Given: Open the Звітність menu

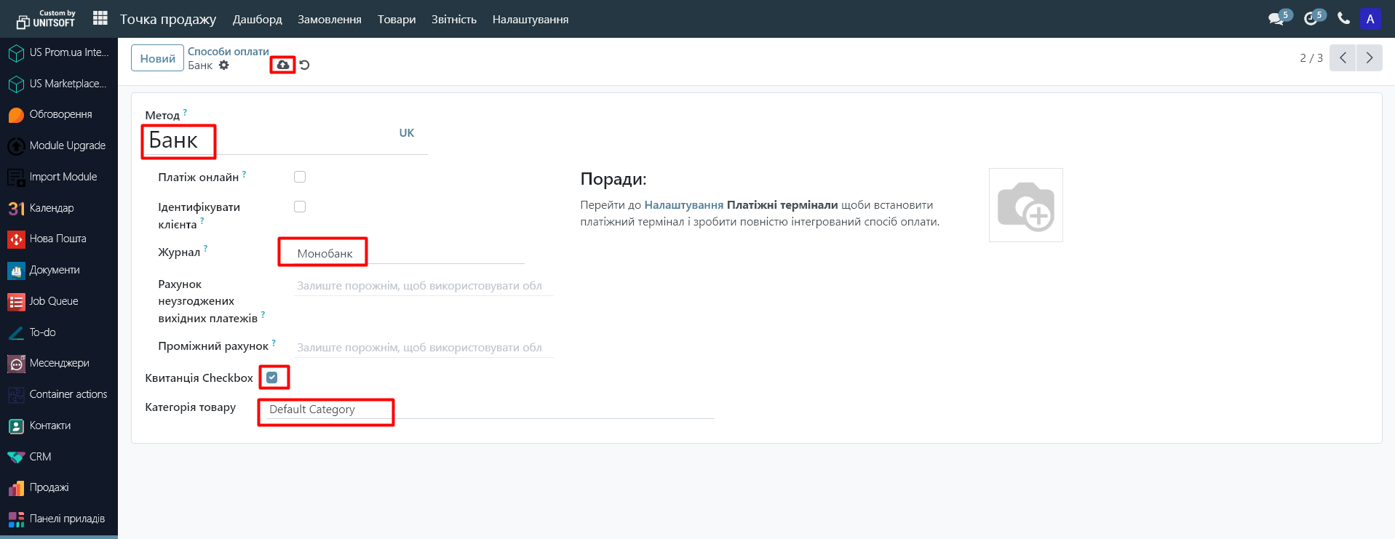Looking at the screenshot, I should pyautogui.click(x=453, y=20).
